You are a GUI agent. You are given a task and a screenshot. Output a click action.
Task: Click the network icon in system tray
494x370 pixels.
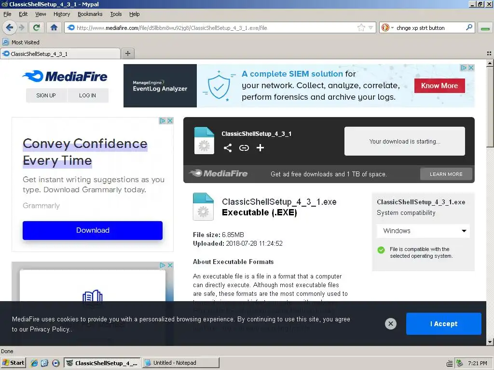460,363
